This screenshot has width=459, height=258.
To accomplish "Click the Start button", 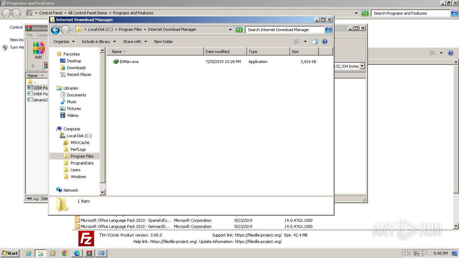I will click(10, 253).
